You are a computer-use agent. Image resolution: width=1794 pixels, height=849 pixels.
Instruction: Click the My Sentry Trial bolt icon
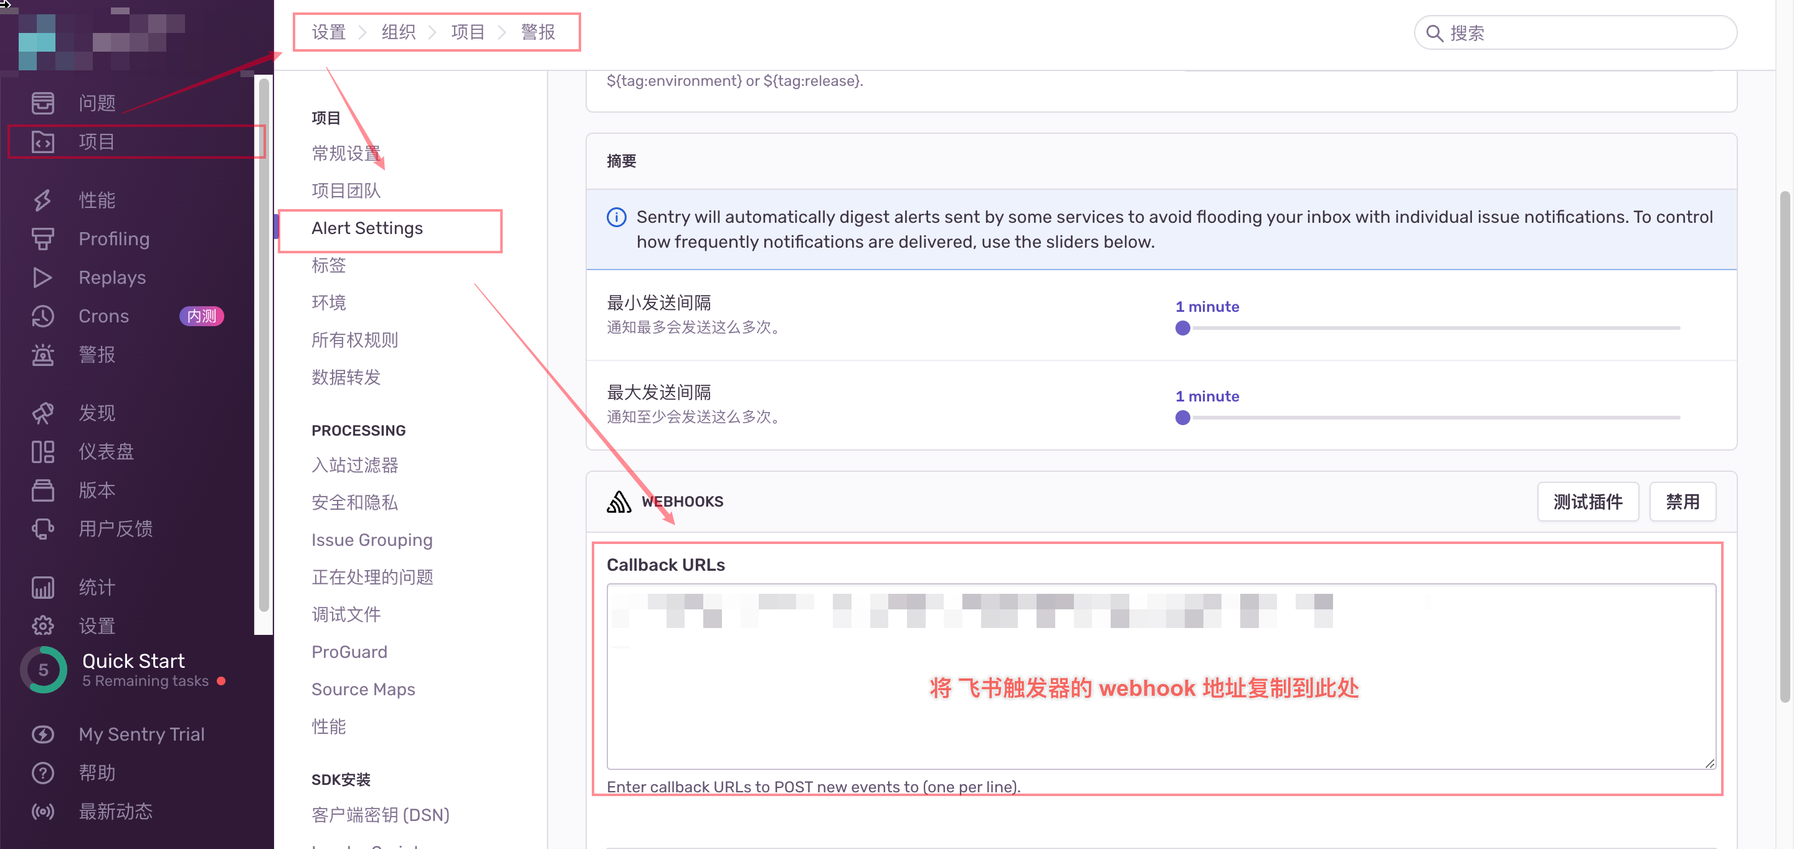[42, 734]
